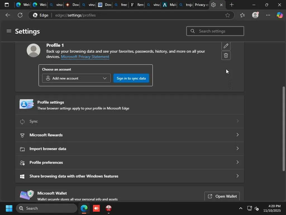
Task: Click the Windows logo sharing icon
Action: pyautogui.click(x=22, y=176)
